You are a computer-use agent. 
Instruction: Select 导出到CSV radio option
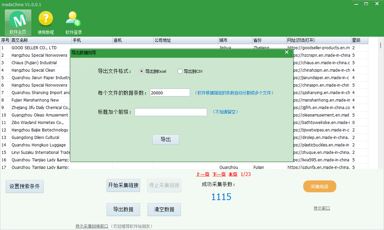190,71
